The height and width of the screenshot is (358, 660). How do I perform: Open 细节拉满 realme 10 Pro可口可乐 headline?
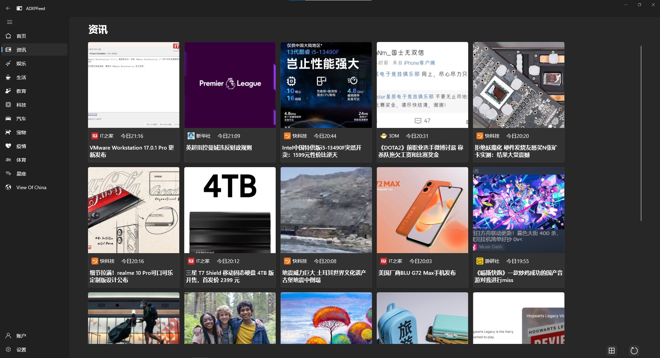[131, 276]
